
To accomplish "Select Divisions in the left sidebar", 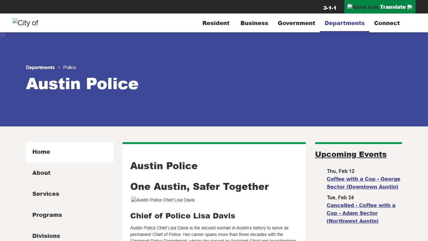I will pos(46,236).
